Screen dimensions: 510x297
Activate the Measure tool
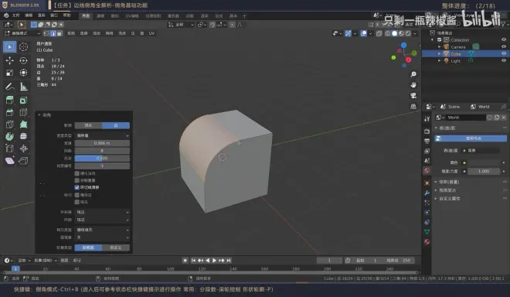pyautogui.click(x=23, y=87)
